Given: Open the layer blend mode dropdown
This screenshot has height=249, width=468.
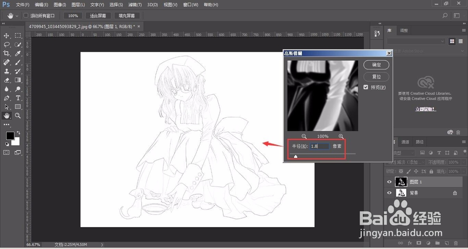Looking at the screenshot, I should pos(405,162).
